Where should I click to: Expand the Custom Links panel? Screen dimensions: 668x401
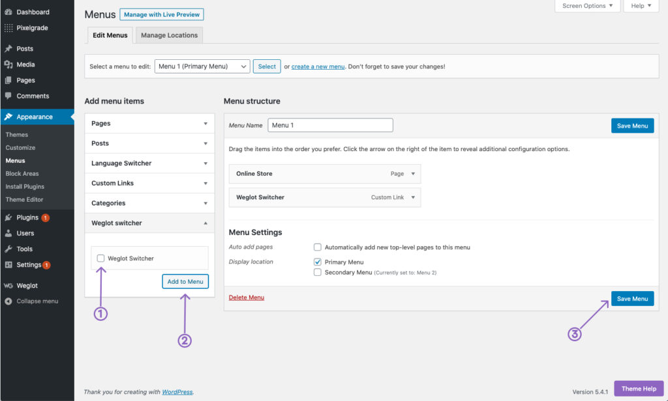click(x=149, y=184)
